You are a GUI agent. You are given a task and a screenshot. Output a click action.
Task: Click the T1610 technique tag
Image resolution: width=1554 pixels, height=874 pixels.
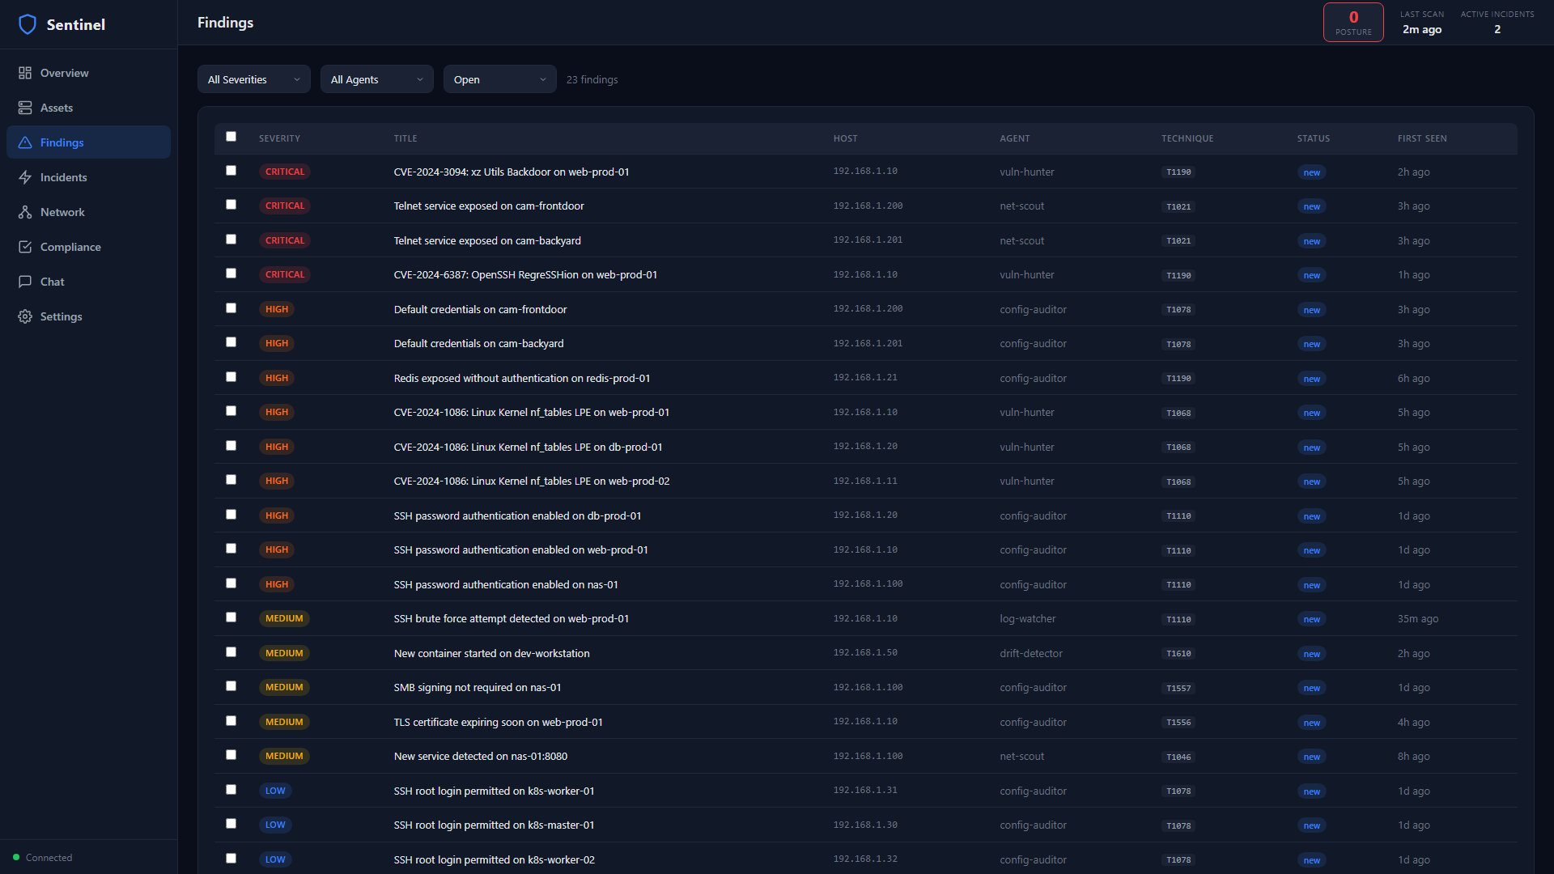tap(1178, 654)
